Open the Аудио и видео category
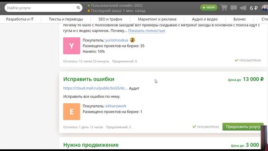The height and width of the screenshot is (151, 268). [x=205, y=19]
